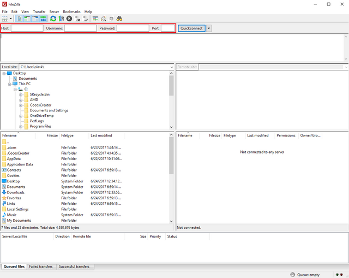This screenshot has height=278, width=349.
Task: Switch to Queued files tab
Action: pos(14,267)
